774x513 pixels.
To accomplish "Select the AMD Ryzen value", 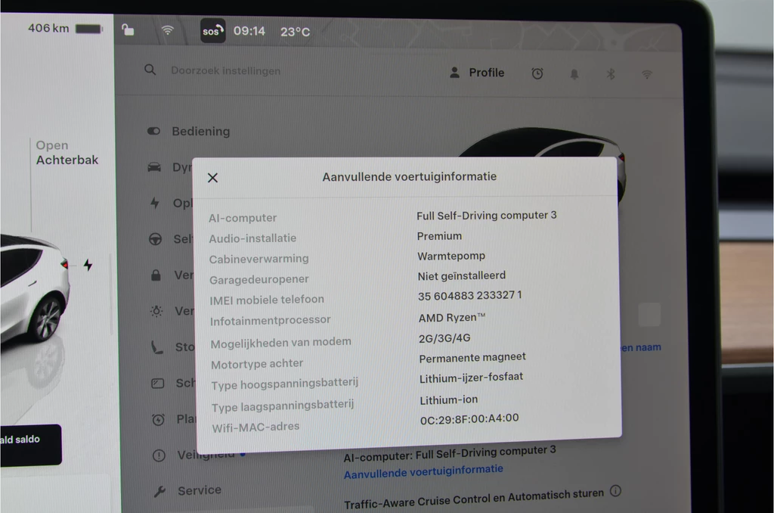I will coord(452,317).
